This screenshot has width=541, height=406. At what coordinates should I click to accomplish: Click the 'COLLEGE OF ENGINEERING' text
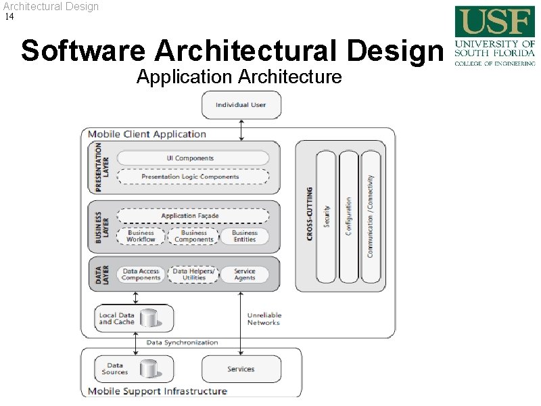coord(495,64)
